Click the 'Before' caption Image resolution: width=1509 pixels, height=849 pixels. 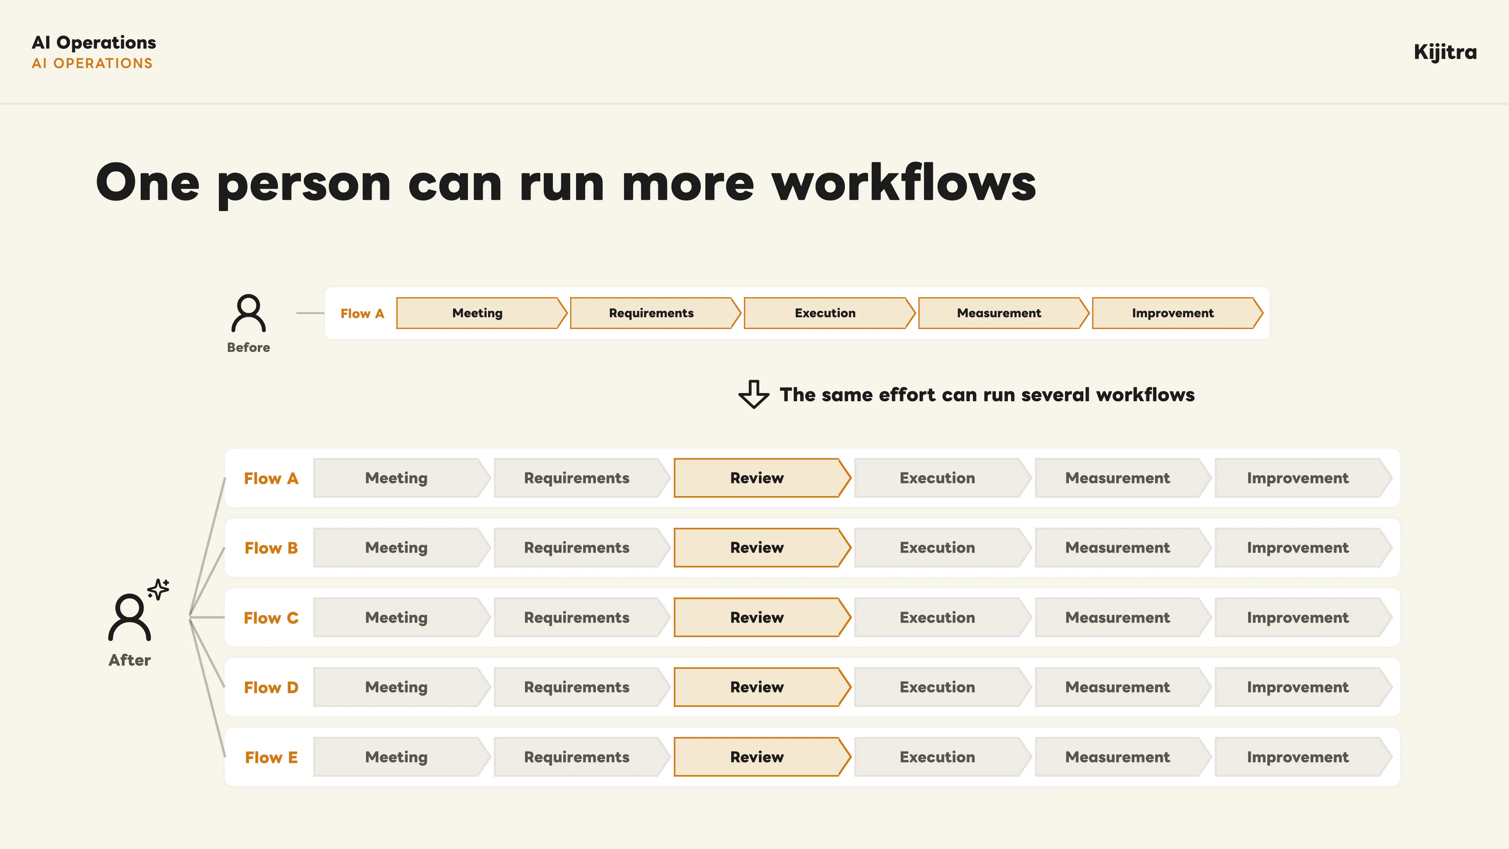[248, 347]
